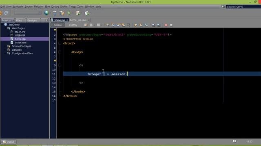Select the Web Pages folder
The width and height of the screenshot is (261, 146).
18,28
